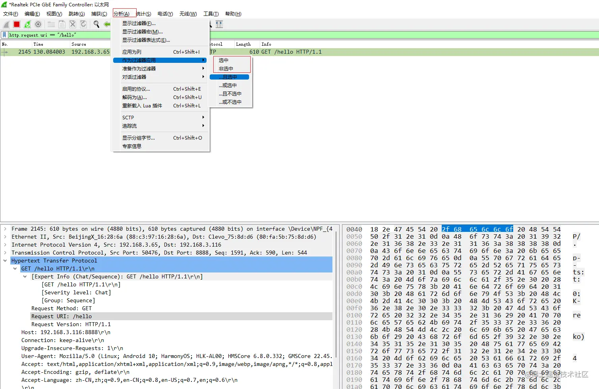Go back with the green arrow icon

(x=107, y=24)
